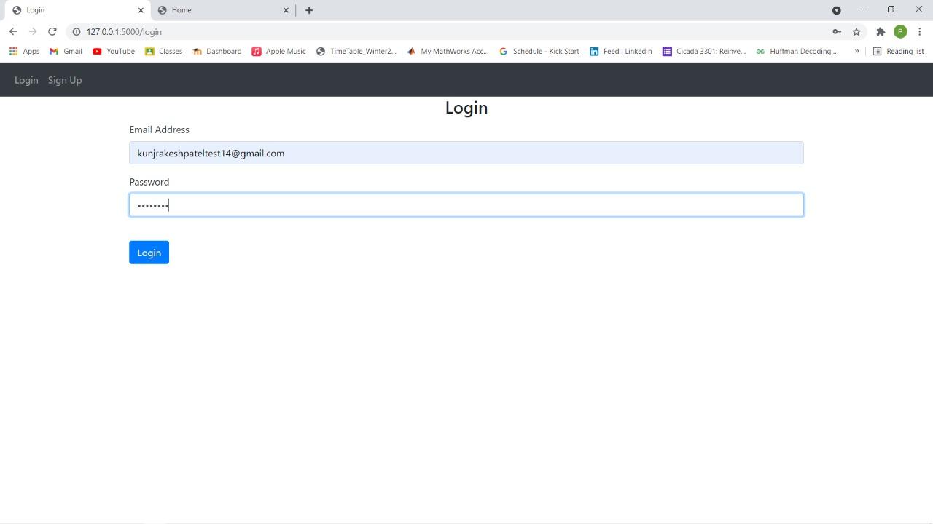Screen dimensions: 933x524
Task: Focus the Password field
Action: (466, 205)
